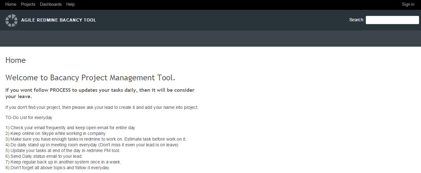Image resolution: width=421 pixels, height=173 pixels.
Task: Click the 'TO-Do List for everyday' line
Action: 29,117
